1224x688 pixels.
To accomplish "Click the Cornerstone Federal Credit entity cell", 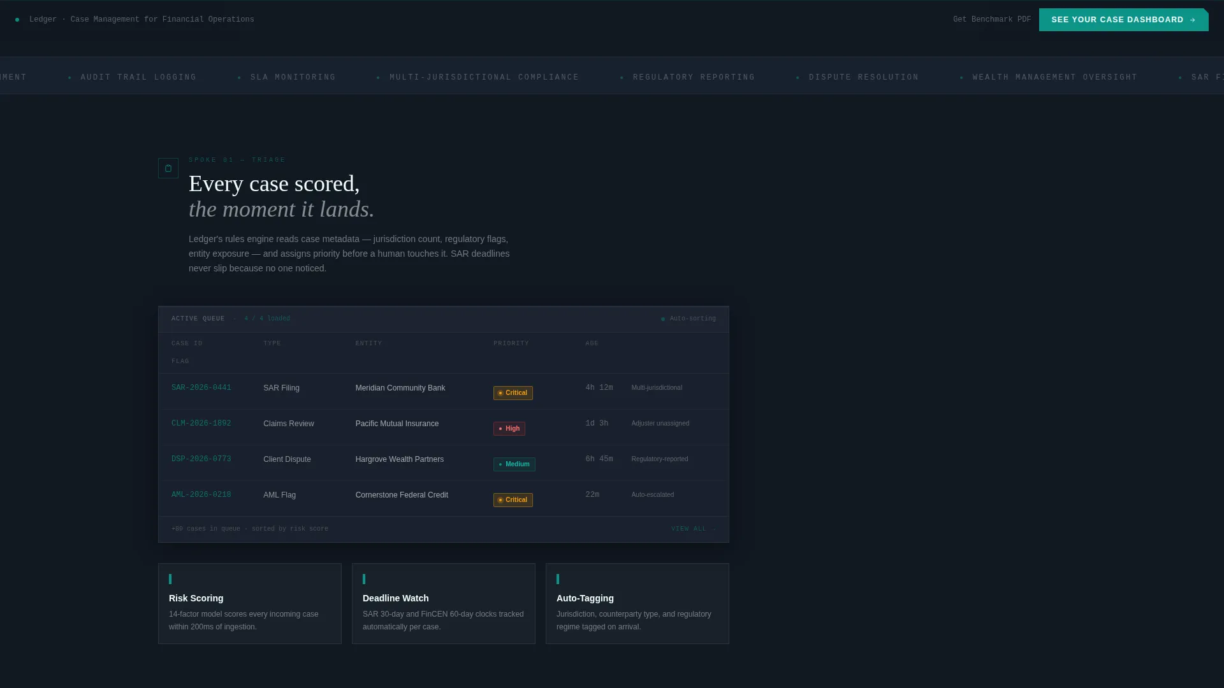I will pos(402,495).
